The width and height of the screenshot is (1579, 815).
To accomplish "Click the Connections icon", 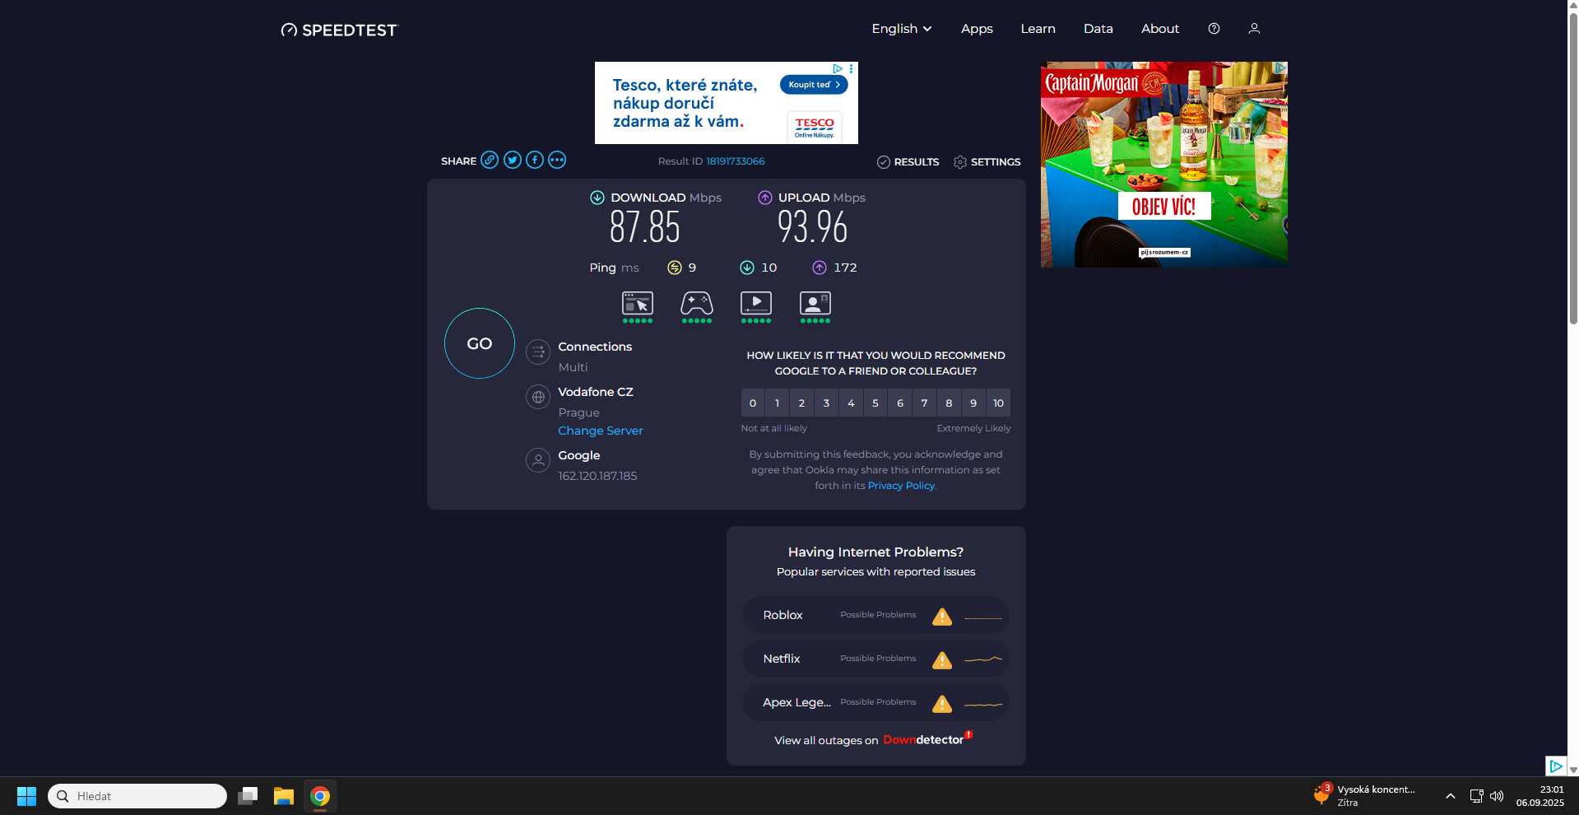I will (538, 352).
